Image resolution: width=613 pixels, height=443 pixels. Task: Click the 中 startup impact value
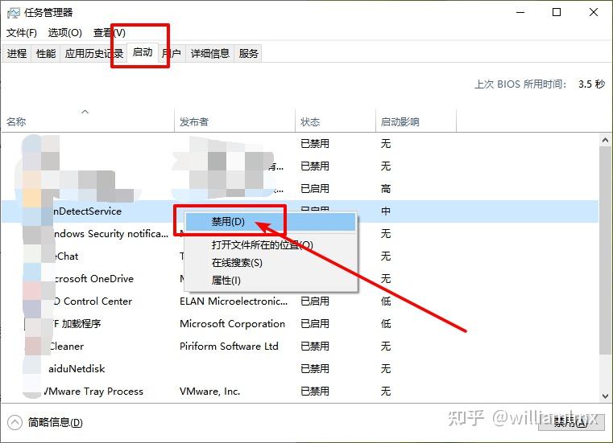pyautogui.click(x=386, y=211)
